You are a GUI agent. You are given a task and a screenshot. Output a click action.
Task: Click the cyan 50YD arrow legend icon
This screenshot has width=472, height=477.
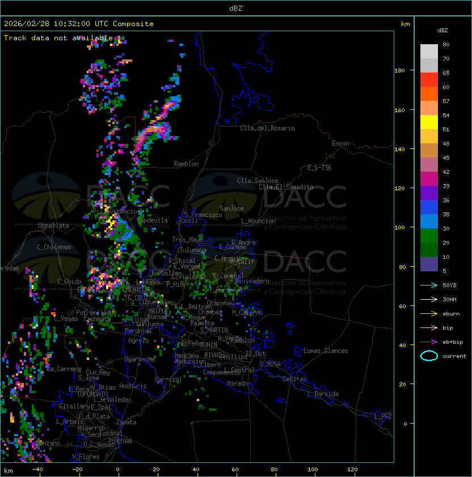(x=429, y=285)
